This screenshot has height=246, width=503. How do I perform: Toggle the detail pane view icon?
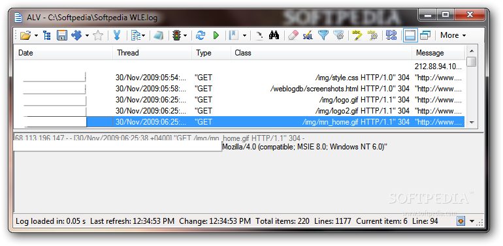click(410, 35)
